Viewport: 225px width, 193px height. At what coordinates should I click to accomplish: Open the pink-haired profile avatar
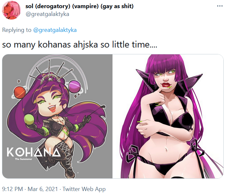[11, 10]
